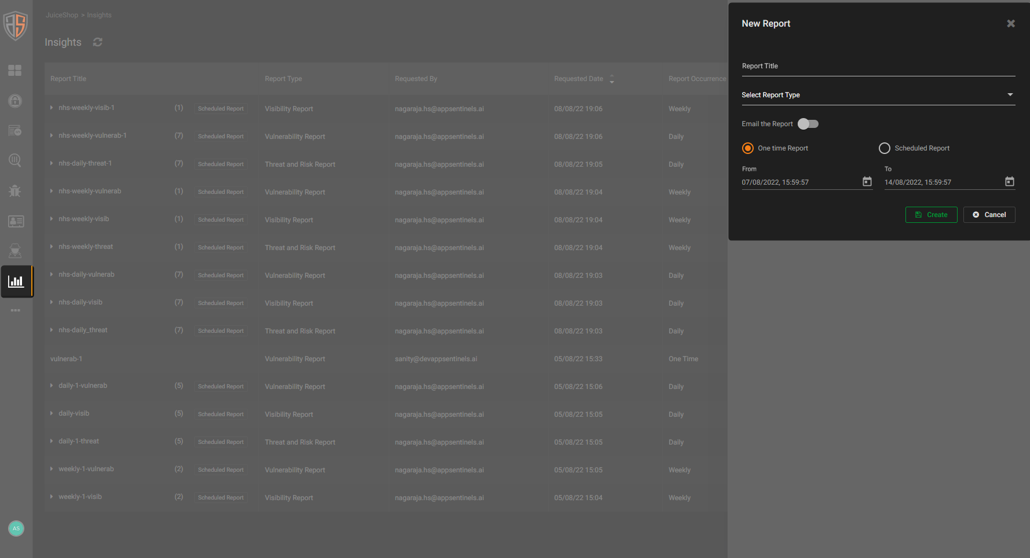Expand the nhs-daily-vulnerab row
The width and height of the screenshot is (1030, 558).
(52, 274)
